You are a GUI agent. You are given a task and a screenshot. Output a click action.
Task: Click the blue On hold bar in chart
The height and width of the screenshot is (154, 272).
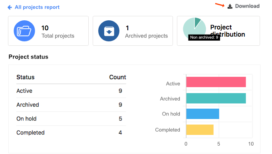pyautogui.click(x=203, y=114)
